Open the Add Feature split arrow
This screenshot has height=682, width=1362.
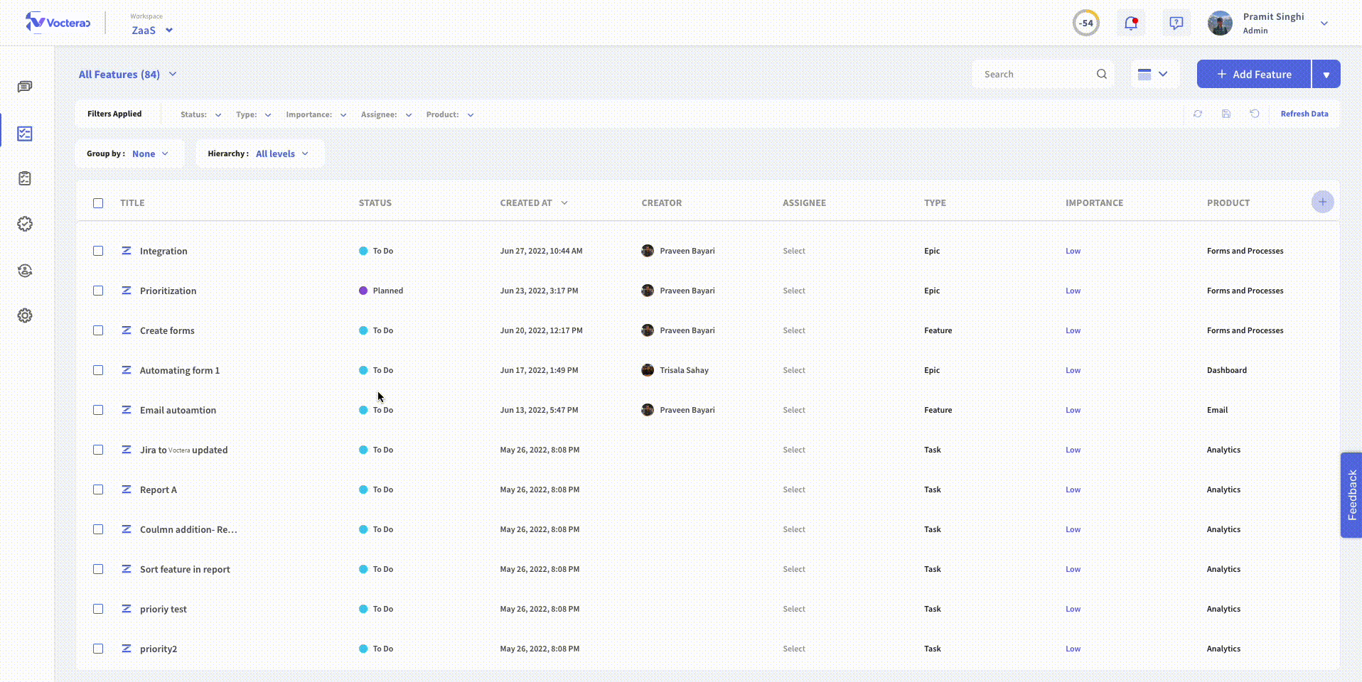[1326, 74]
